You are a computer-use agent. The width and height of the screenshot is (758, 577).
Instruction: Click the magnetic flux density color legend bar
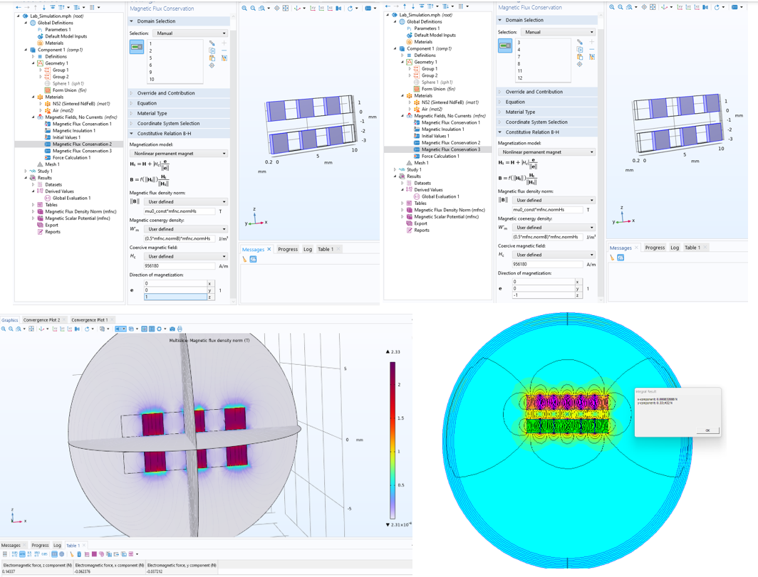click(392, 441)
